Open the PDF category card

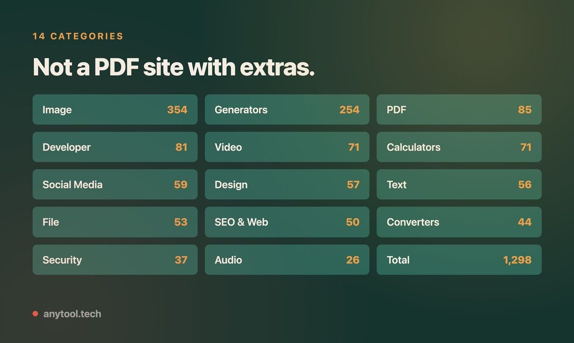[x=459, y=110]
